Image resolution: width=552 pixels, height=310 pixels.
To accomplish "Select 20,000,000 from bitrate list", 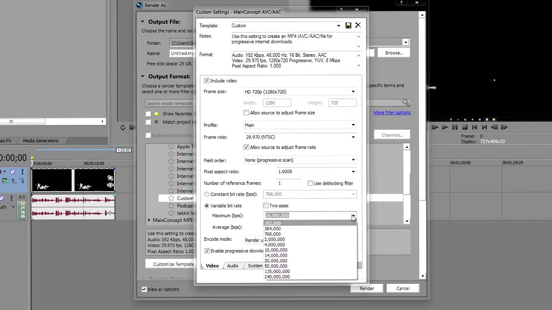I will [276, 261].
